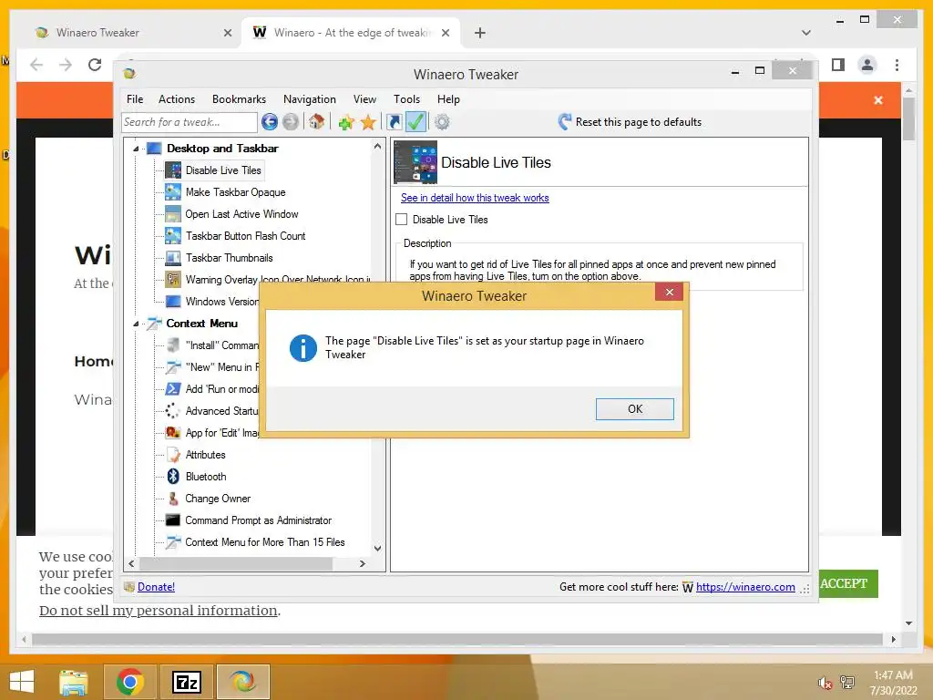Open a new Chrome tab with plus button
The image size is (933, 700).
click(x=479, y=33)
